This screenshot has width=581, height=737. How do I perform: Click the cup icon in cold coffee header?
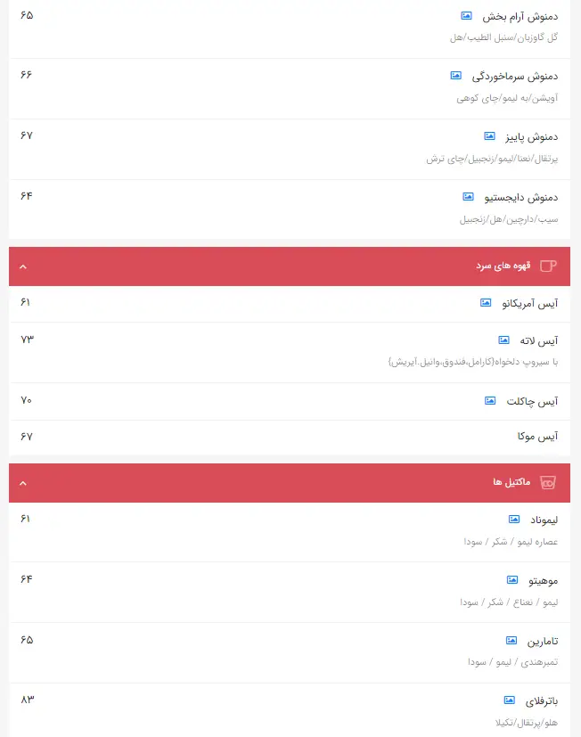click(548, 266)
